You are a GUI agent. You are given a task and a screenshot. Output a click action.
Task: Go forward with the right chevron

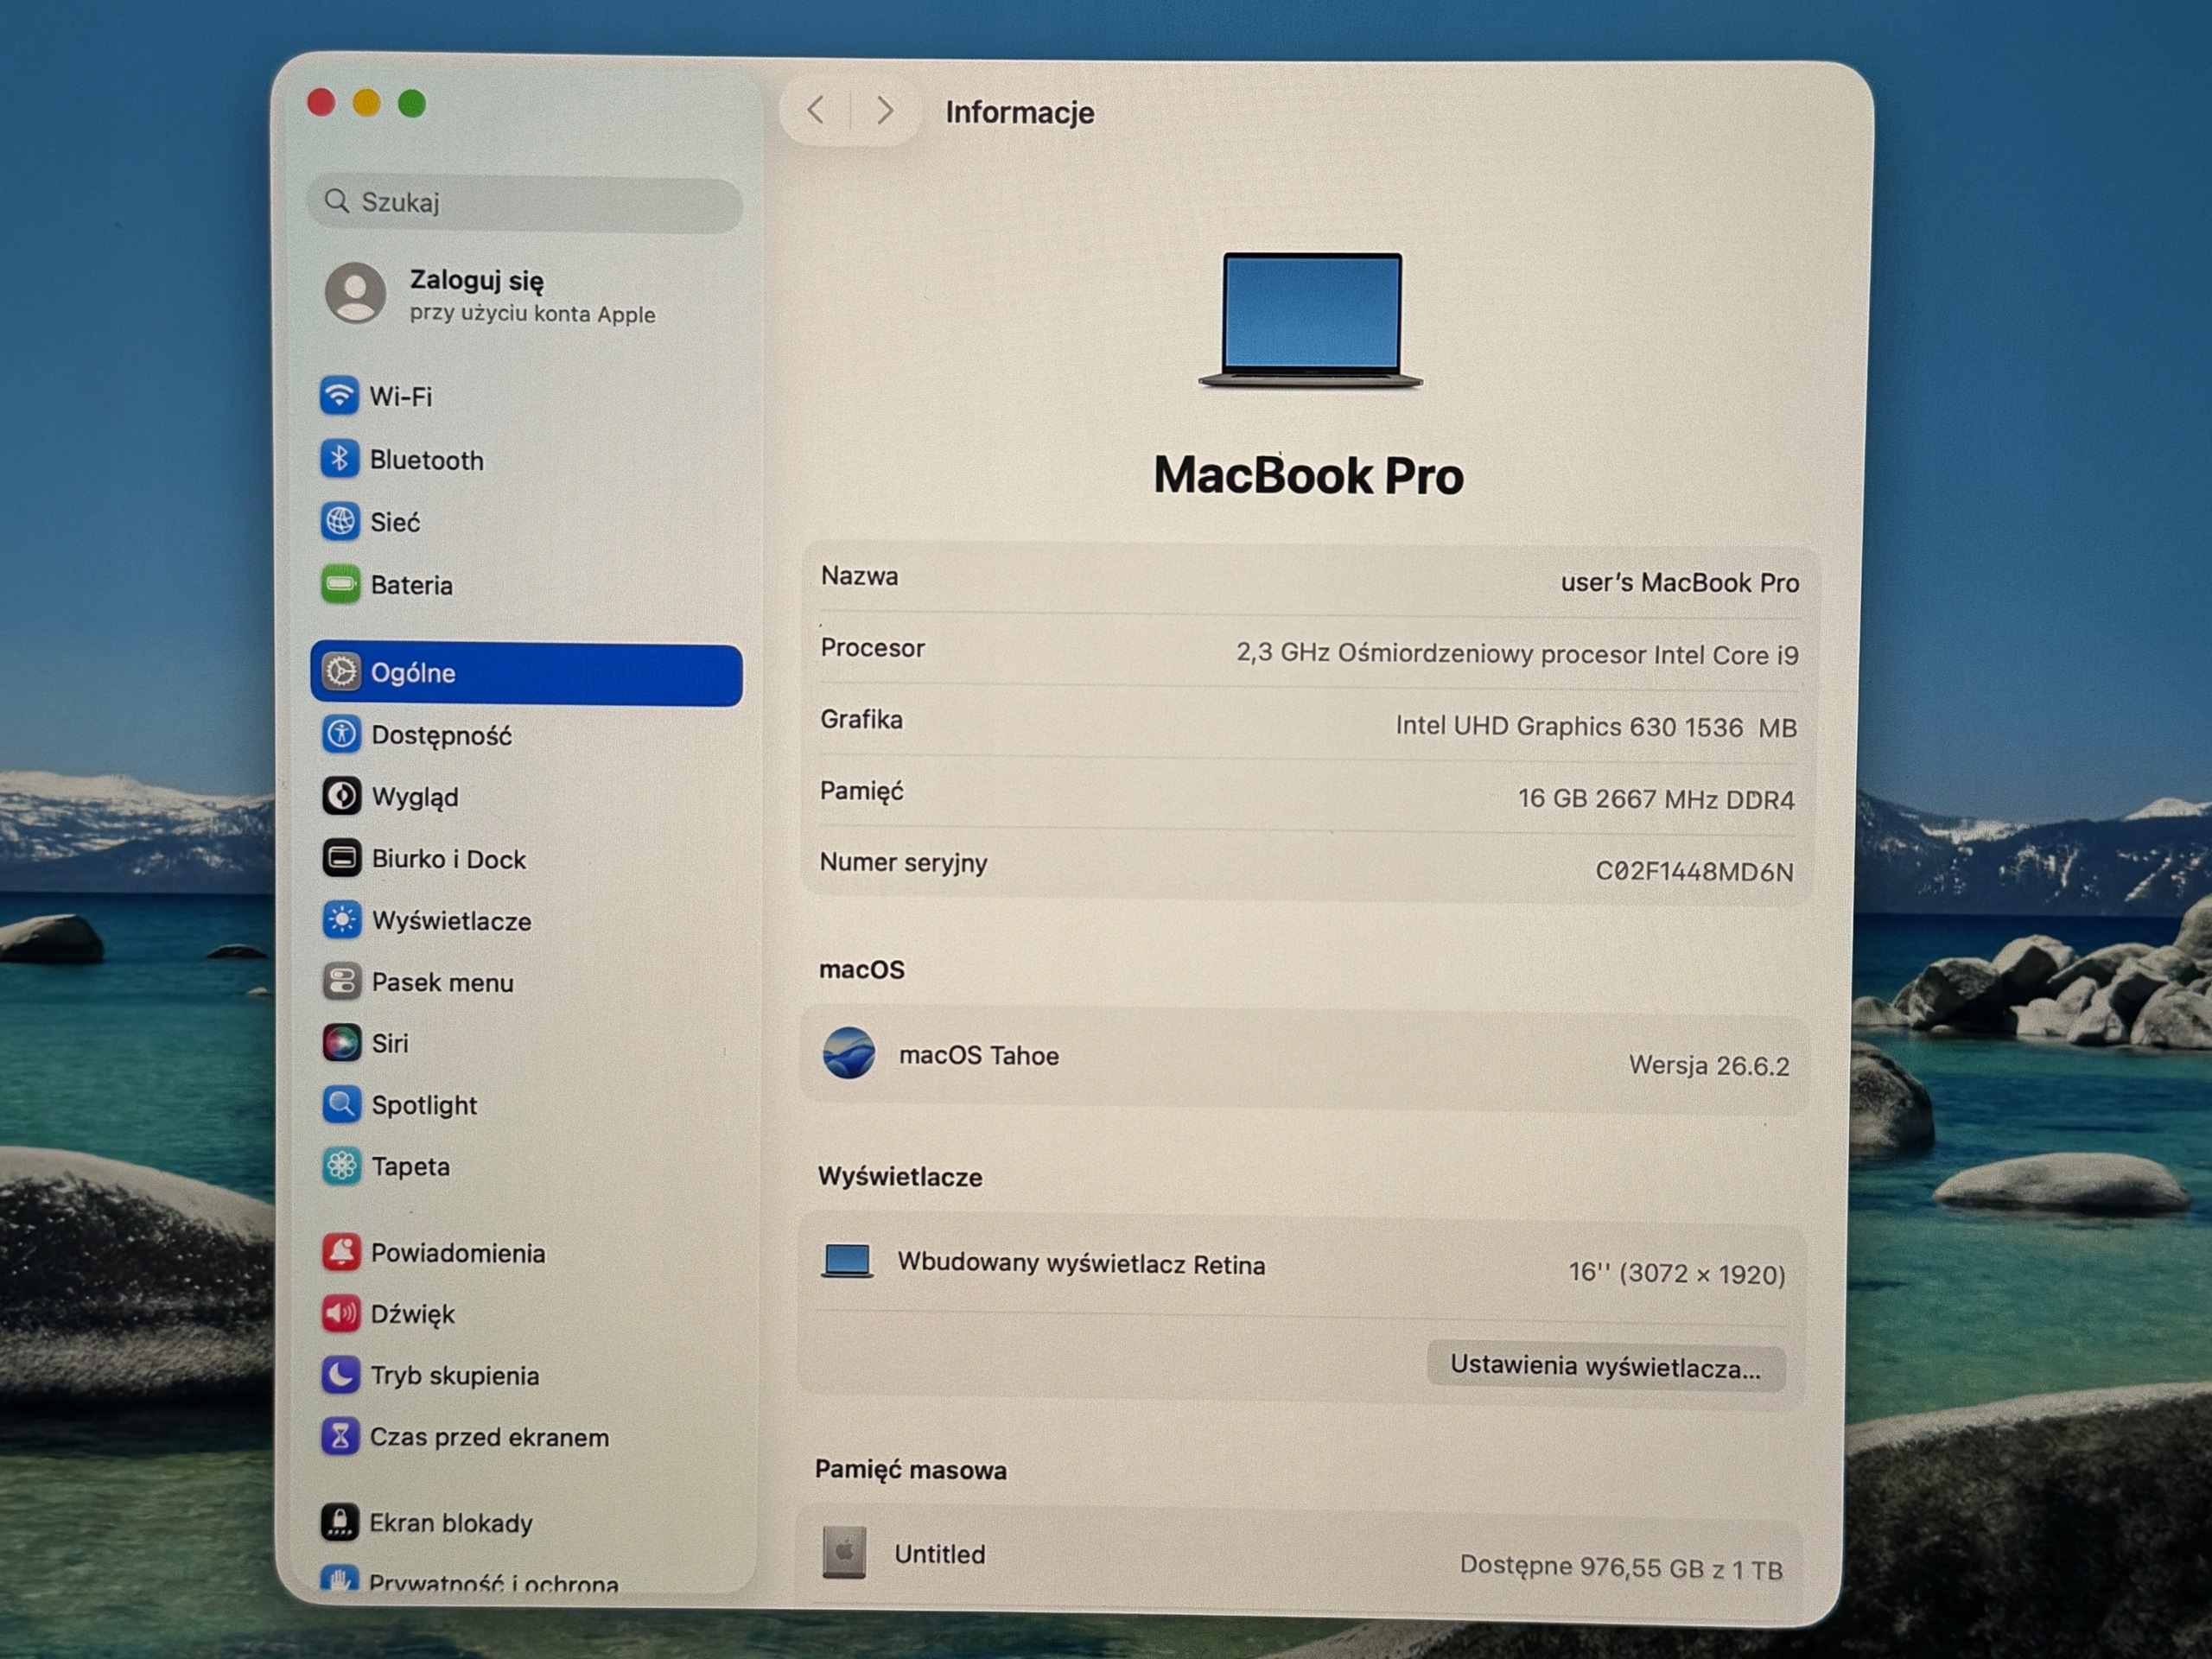[884, 110]
